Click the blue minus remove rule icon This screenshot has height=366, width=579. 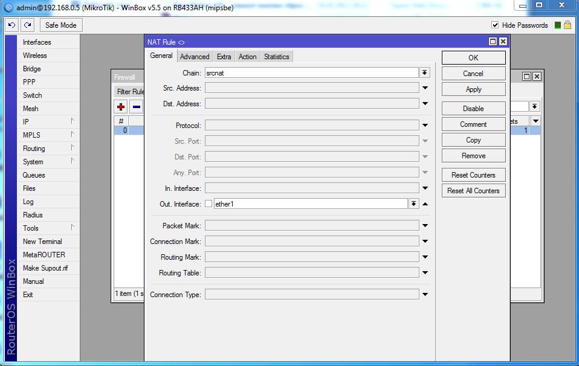tap(137, 107)
